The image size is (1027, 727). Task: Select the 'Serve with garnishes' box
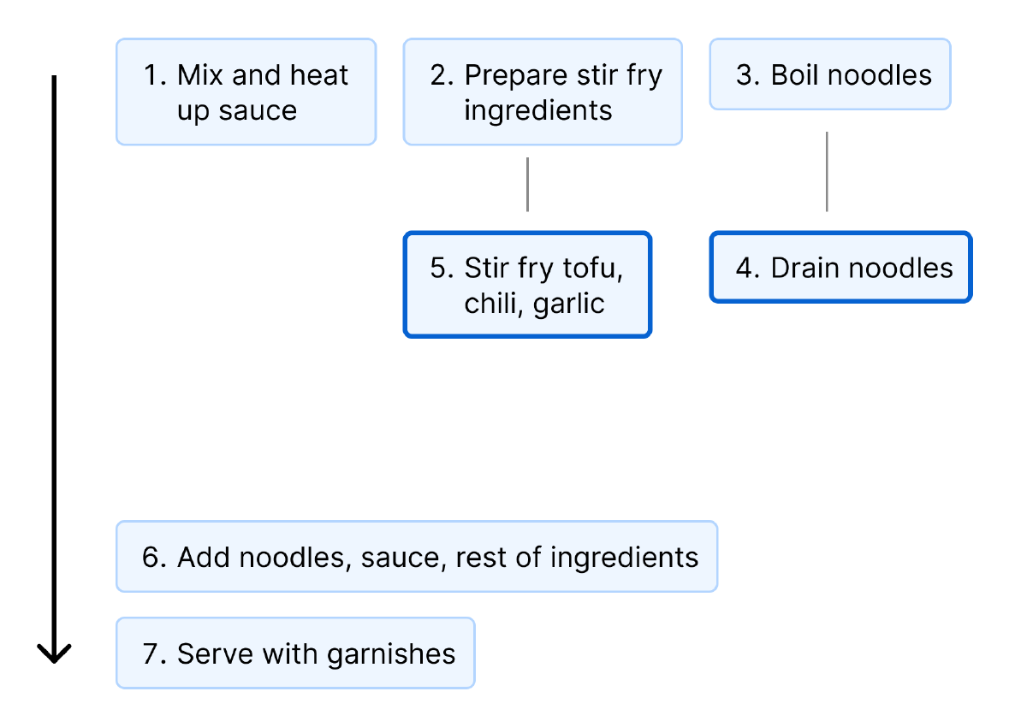point(295,653)
